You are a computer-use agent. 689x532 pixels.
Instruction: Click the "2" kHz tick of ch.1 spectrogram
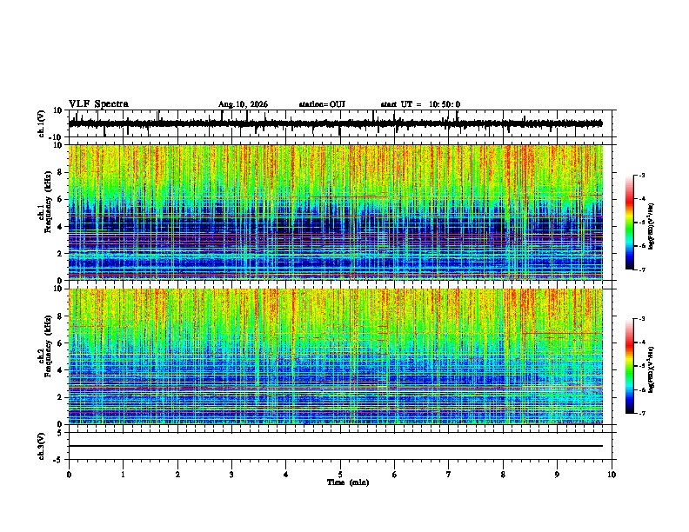61,253
